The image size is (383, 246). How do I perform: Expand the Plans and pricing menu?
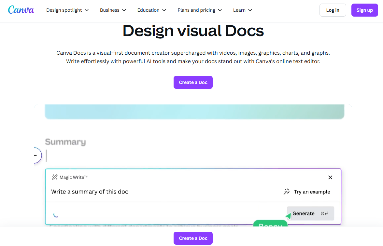(x=200, y=10)
